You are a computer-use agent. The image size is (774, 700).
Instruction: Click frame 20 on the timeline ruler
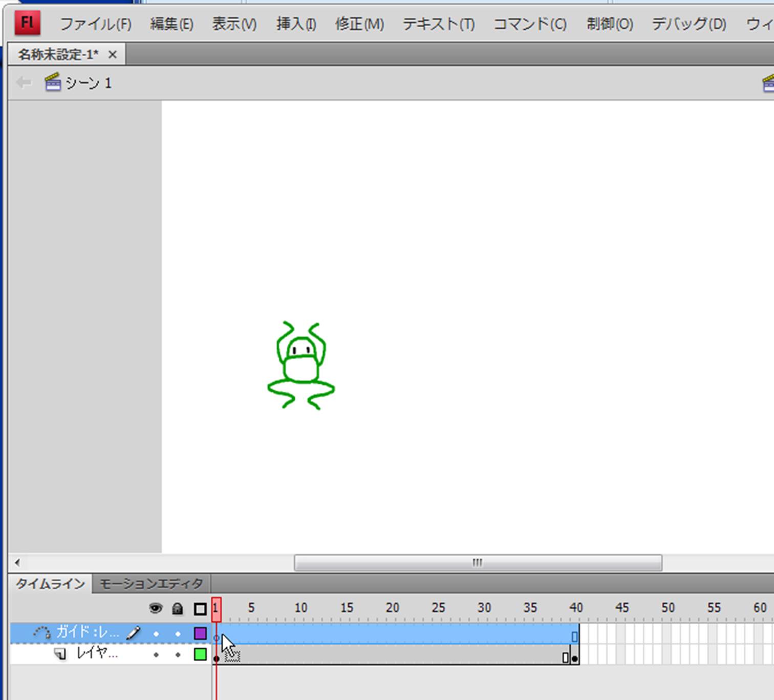392,608
